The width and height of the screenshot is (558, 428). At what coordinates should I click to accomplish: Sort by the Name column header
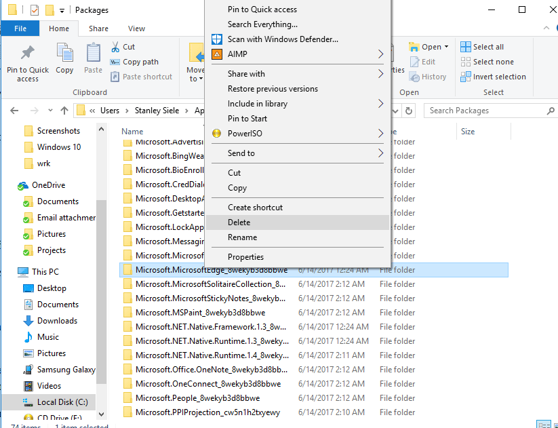point(132,132)
